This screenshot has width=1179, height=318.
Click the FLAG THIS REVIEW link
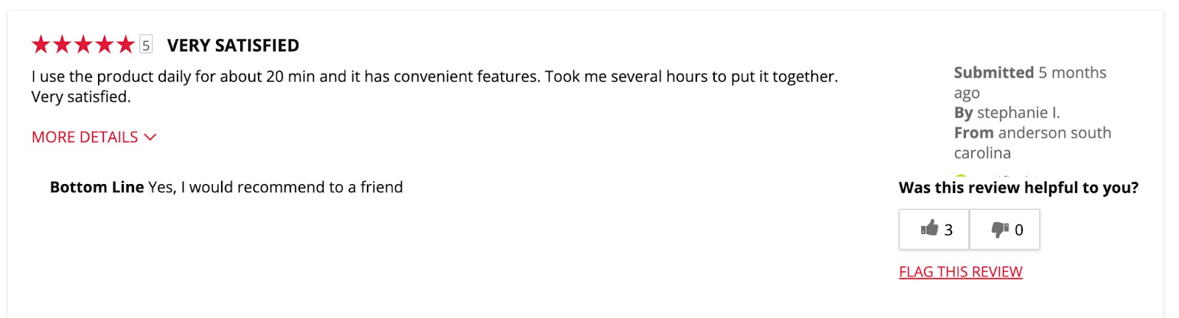click(960, 272)
